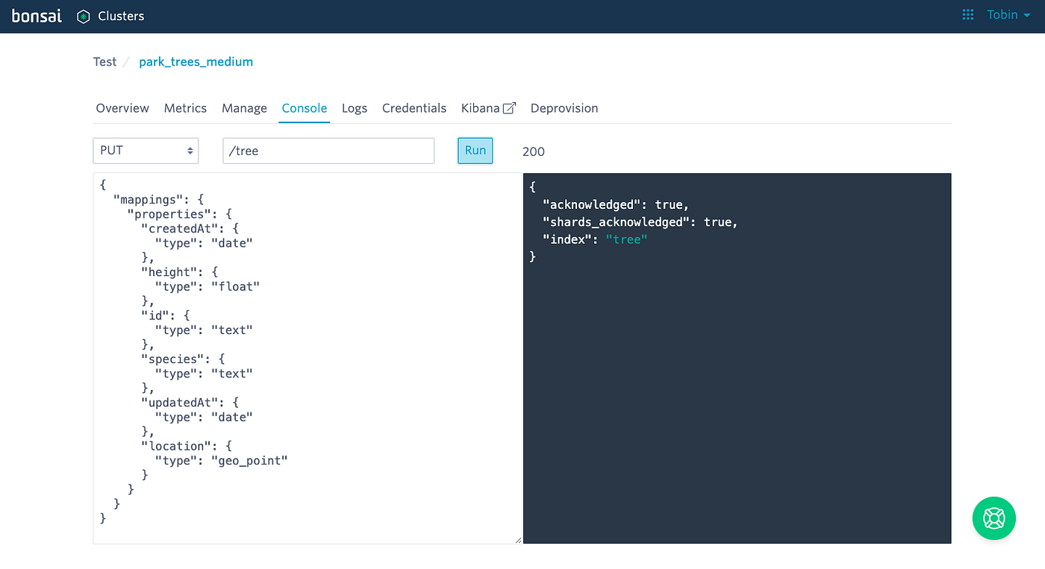Viewport: 1045px width, 569px height.
Task: Click inside the /tree endpoint field
Action: click(328, 150)
